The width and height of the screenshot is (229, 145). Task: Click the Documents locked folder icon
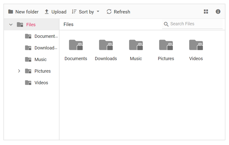pos(76,45)
